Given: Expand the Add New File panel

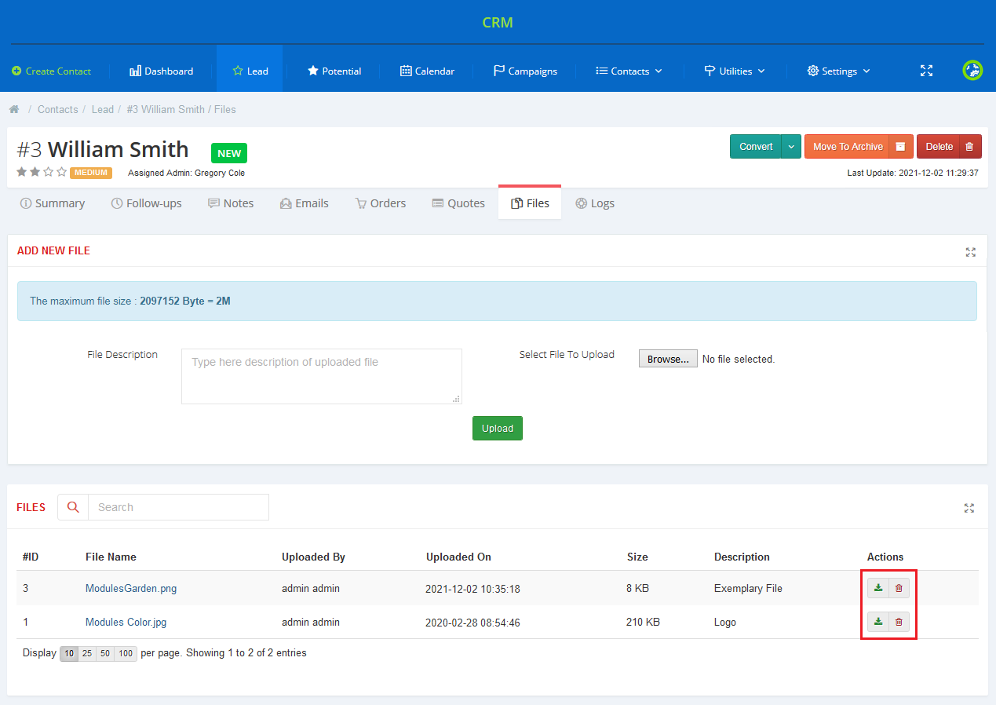Looking at the screenshot, I should pos(971,252).
